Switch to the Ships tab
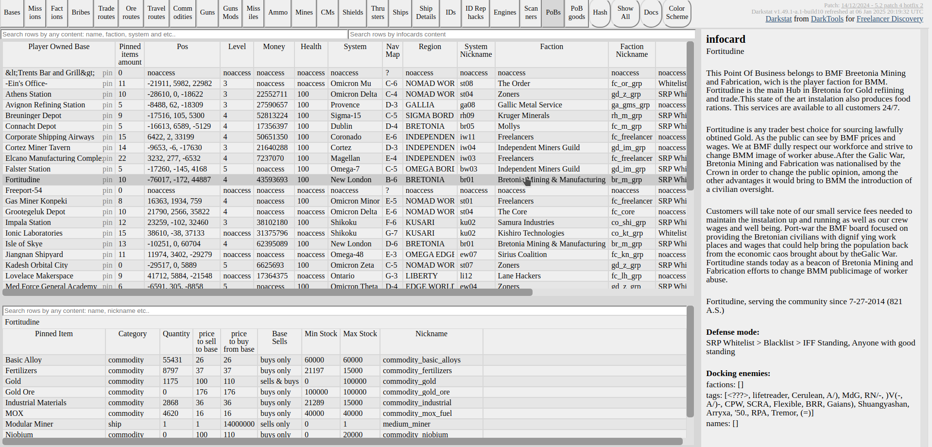Screen dimensions: 932x447 (x=400, y=13)
